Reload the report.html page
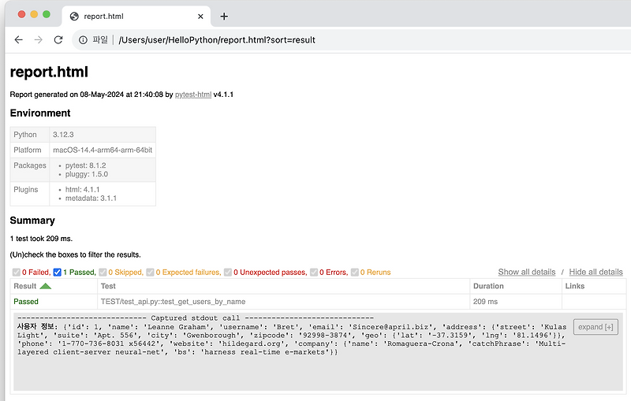Viewport: 631px width, 401px height. [58, 39]
